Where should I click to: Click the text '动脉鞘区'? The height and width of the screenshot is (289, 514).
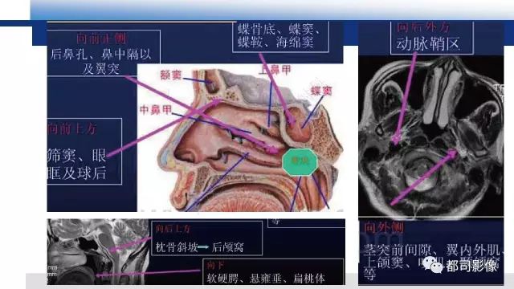point(428,44)
